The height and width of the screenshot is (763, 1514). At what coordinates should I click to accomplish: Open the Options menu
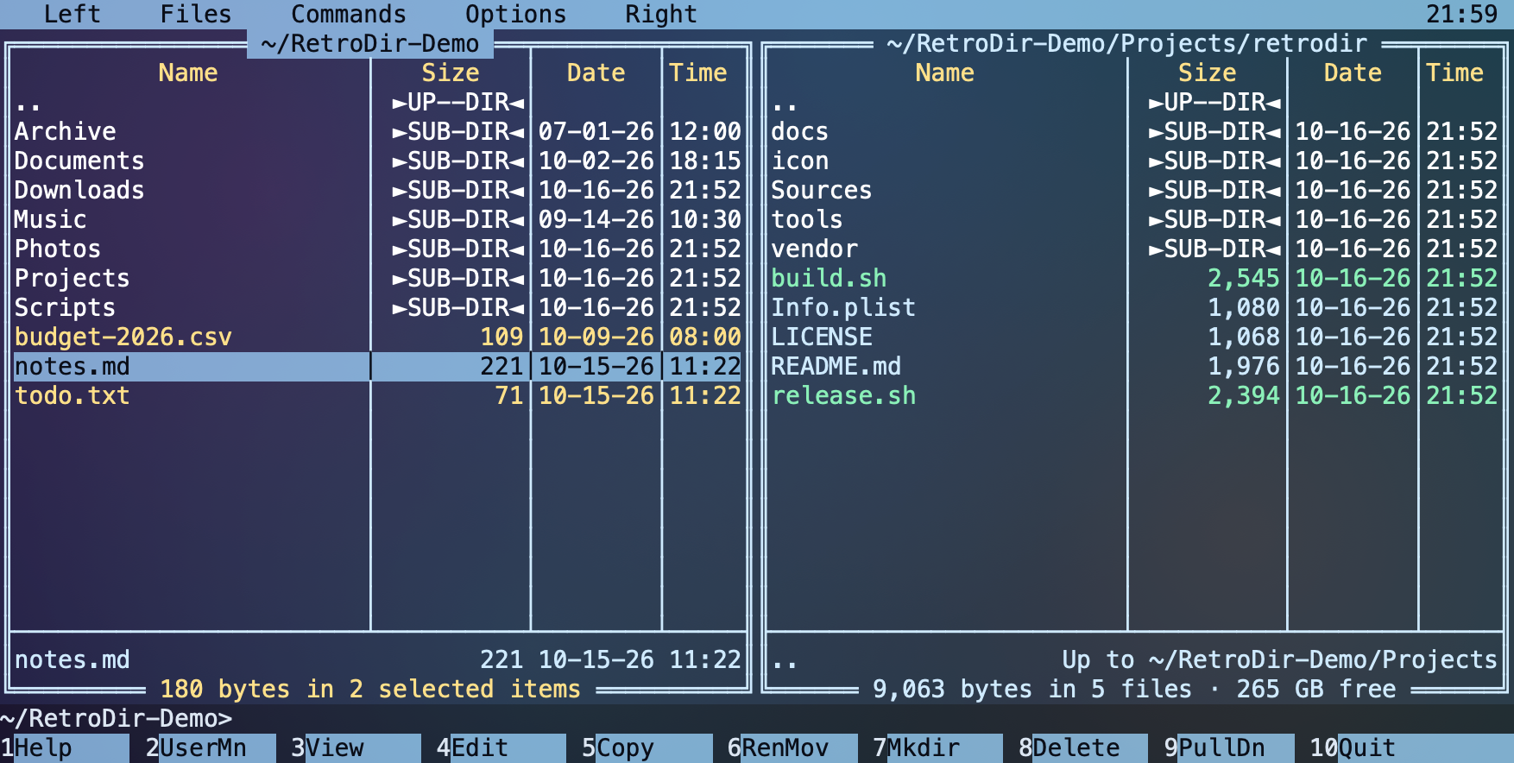516,15
